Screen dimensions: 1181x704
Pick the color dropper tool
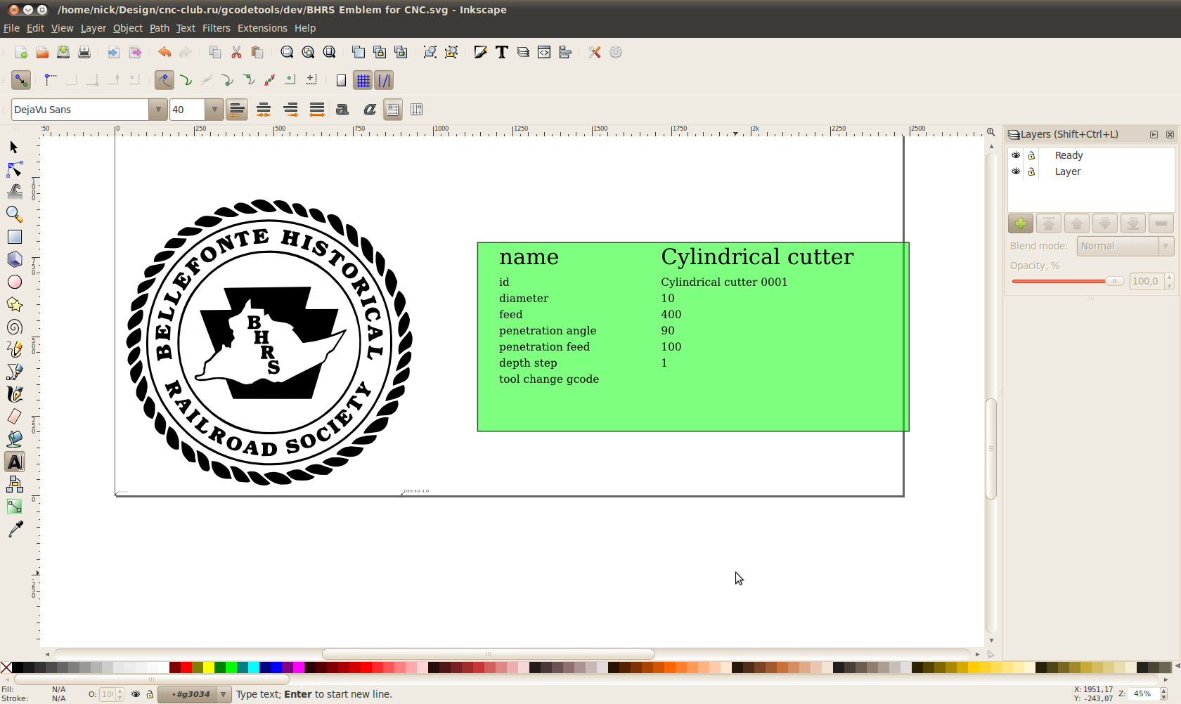14,529
